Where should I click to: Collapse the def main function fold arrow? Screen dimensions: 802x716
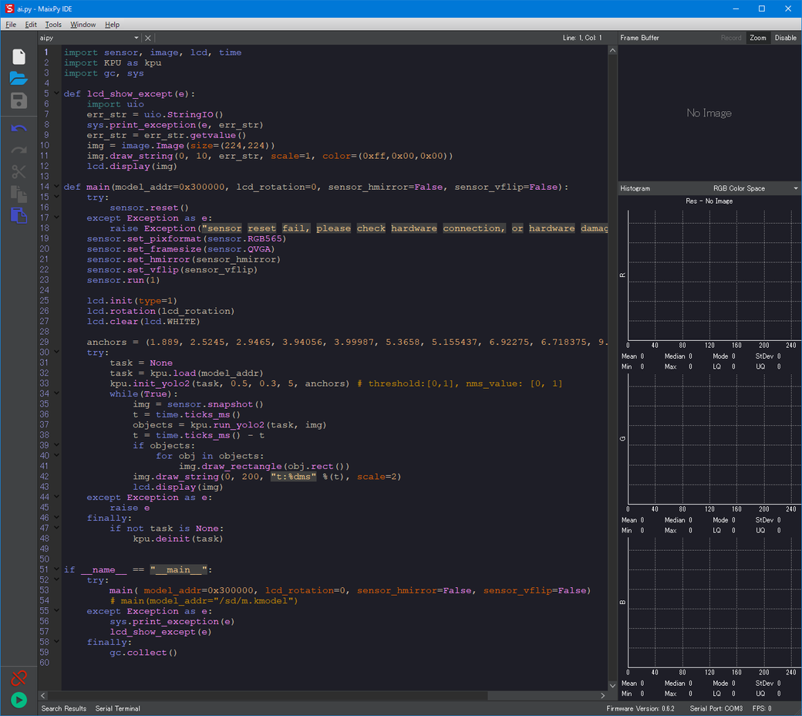pos(56,187)
